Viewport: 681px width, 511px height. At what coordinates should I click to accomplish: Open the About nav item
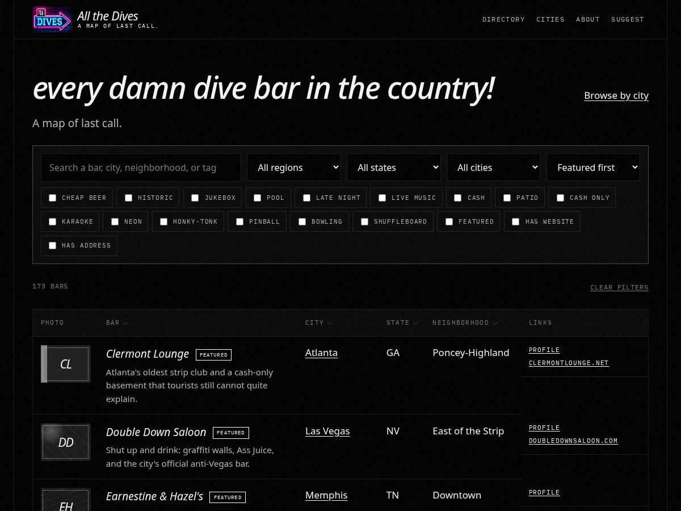pyautogui.click(x=588, y=19)
